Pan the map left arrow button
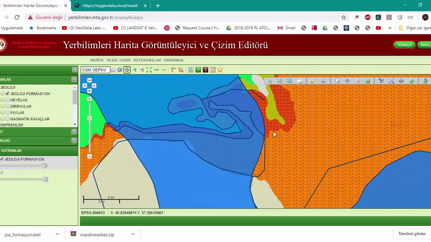 [85, 86]
